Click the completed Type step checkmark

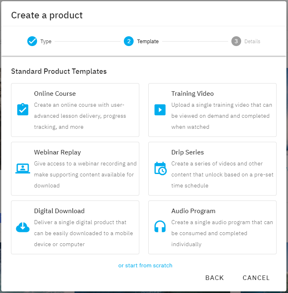pyautogui.click(x=32, y=41)
